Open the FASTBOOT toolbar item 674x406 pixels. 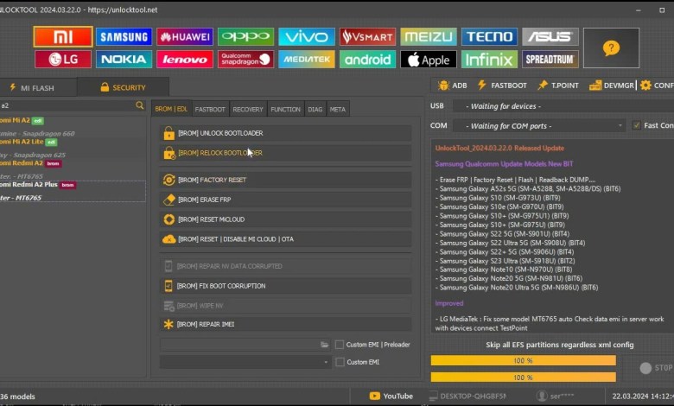pos(502,85)
